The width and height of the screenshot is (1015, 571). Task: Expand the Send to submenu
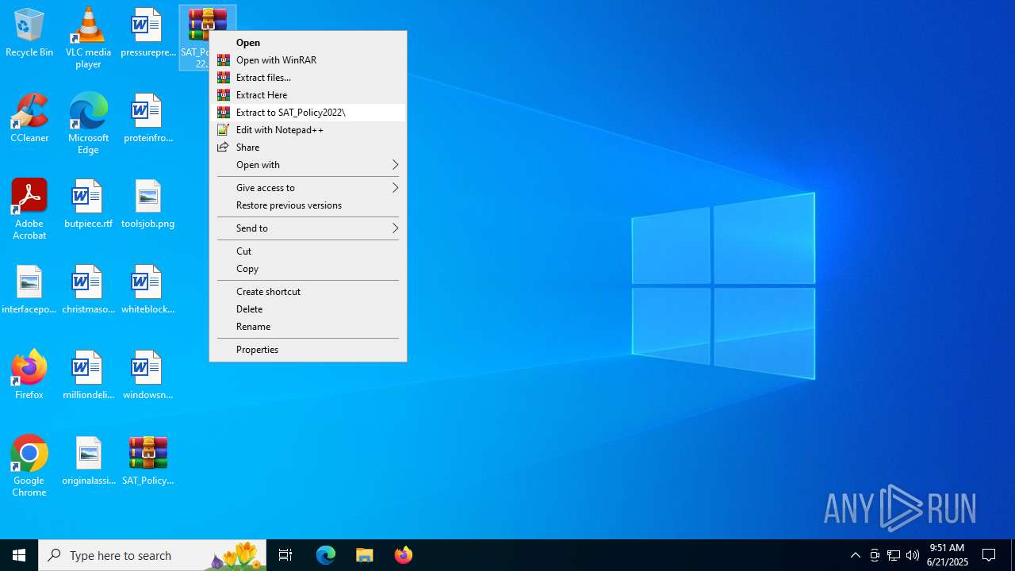click(x=308, y=228)
